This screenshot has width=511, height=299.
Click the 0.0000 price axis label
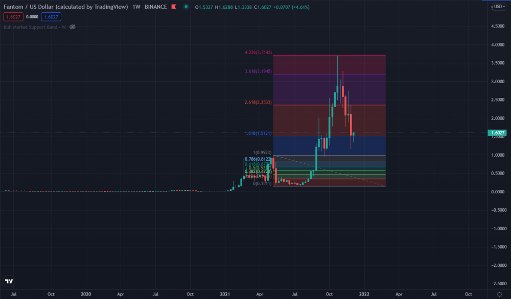pyautogui.click(x=498, y=192)
